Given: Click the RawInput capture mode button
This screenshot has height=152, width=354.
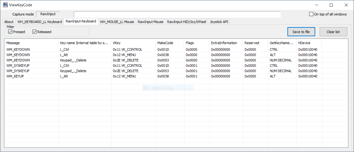Looking at the screenshot, I should pos(48,14).
